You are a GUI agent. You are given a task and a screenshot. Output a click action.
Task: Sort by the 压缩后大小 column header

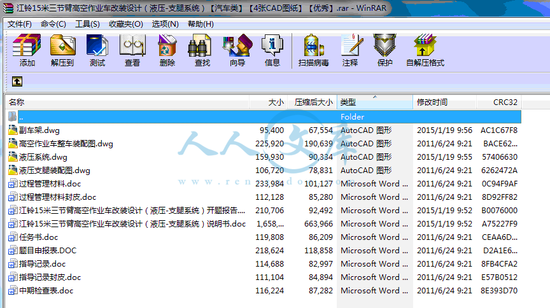point(312,102)
